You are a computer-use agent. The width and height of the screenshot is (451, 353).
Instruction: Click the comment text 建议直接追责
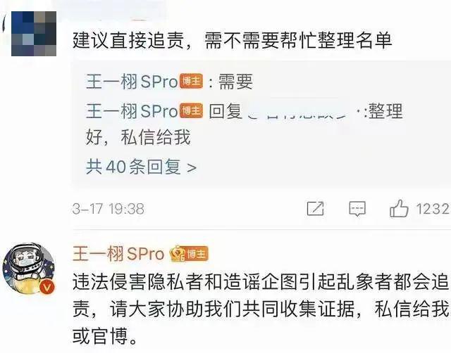coord(128,41)
